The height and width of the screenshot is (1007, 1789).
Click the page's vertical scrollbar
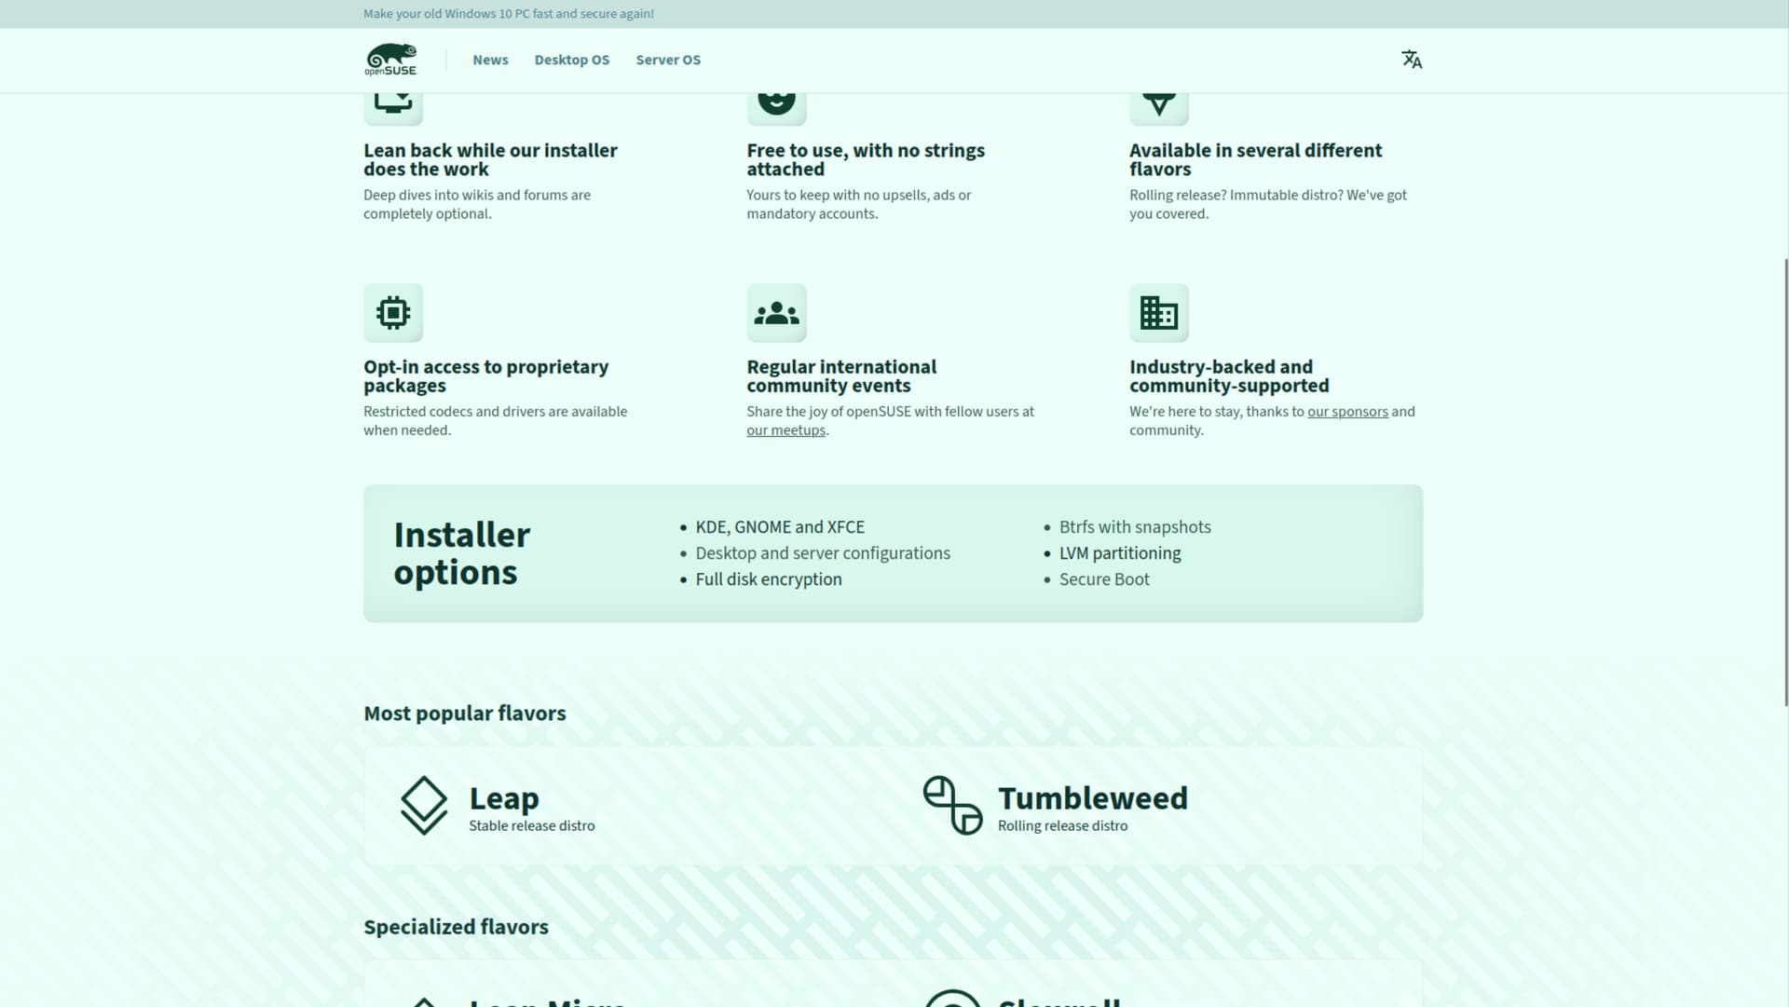click(1785, 482)
